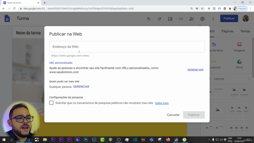Click the Chrome profile Pausada chip
This screenshot has width=254, height=143.
point(240,9)
